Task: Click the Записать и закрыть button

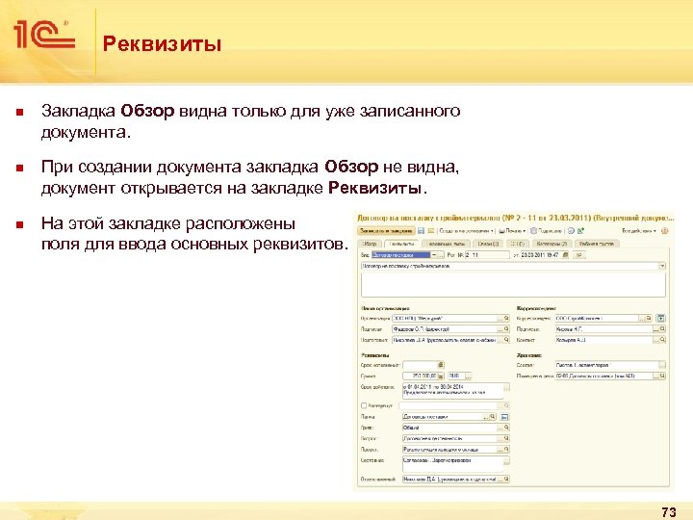Action: point(386,231)
